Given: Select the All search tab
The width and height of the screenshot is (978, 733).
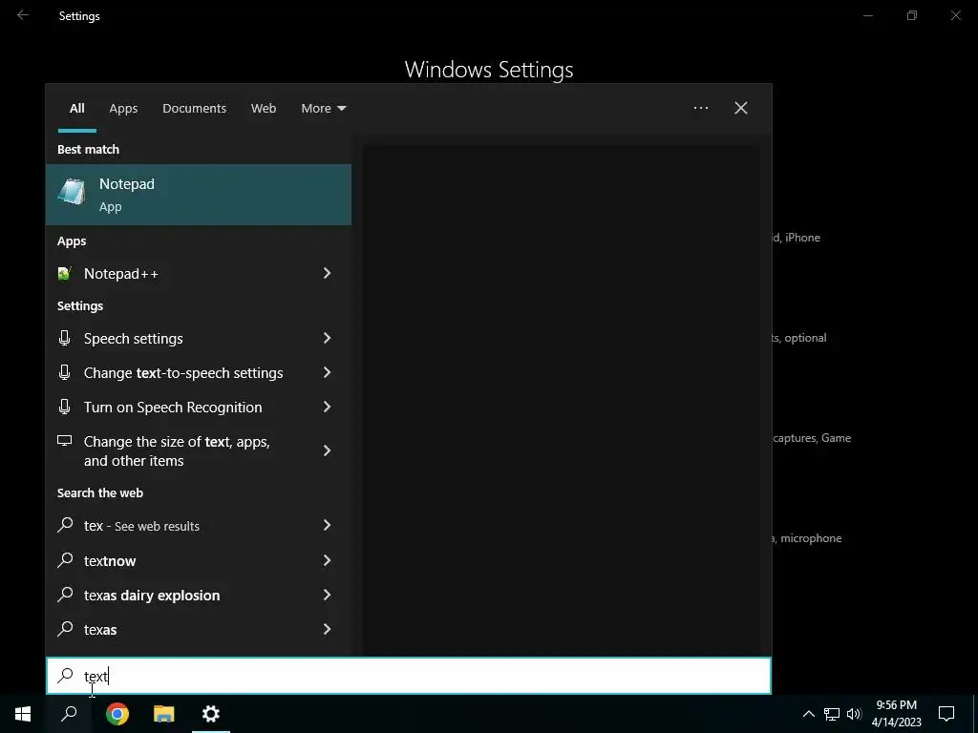Looking at the screenshot, I should tap(76, 109).
